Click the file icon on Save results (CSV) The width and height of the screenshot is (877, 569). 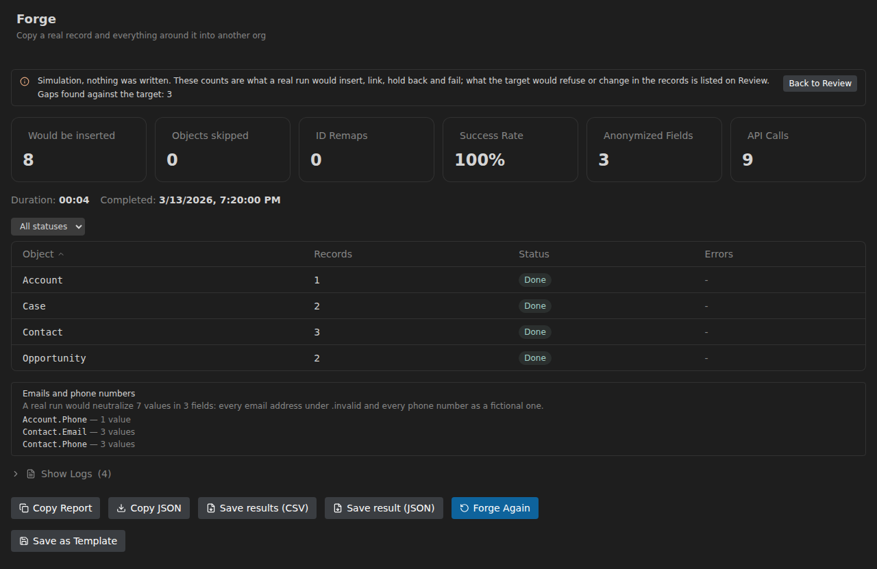211,508
